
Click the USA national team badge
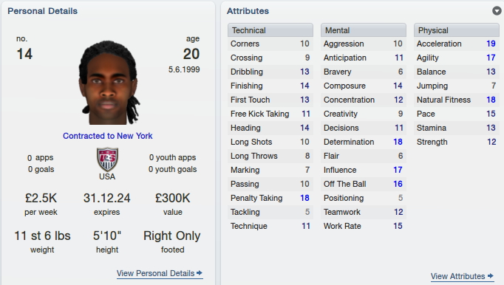107,159
